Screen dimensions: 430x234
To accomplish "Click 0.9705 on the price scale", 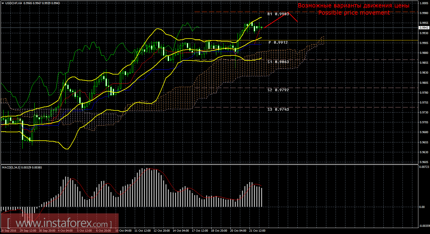I will pos(424,122).
